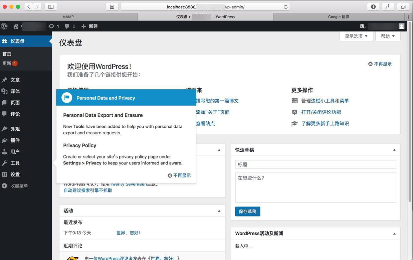413x260 pixels.
Task: Open the 用户 sidebar menu
Action: [x=26, y=152]
